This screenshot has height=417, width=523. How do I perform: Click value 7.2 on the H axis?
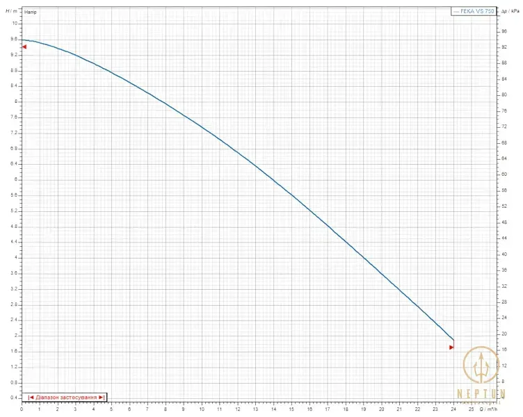tap(14, 133)
